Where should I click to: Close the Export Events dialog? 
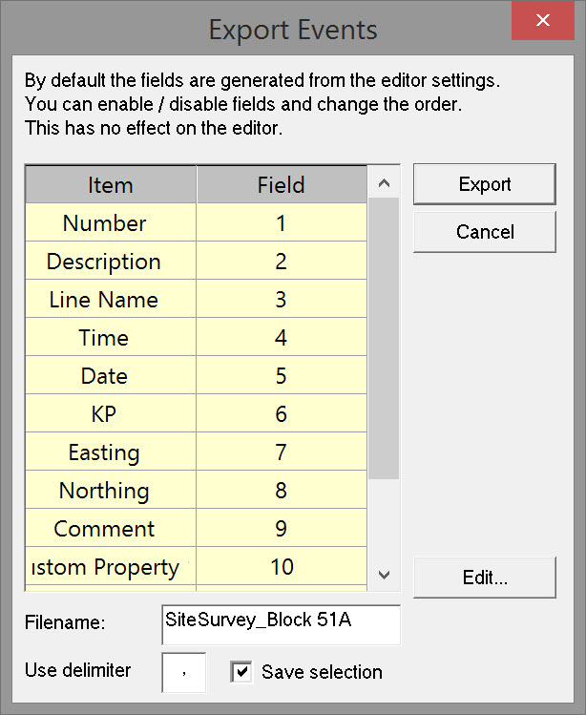tap(543, 20)
